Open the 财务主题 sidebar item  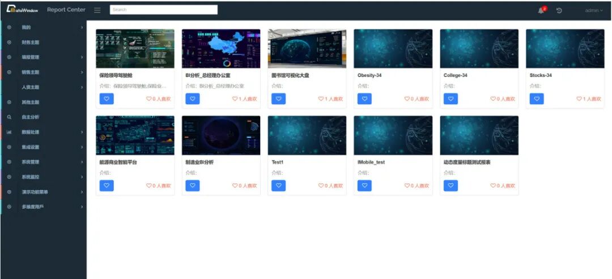point(44,42)
